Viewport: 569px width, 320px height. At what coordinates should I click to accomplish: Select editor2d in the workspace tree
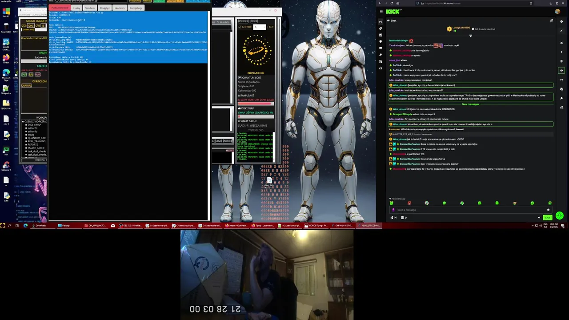[x=32, y=128]
